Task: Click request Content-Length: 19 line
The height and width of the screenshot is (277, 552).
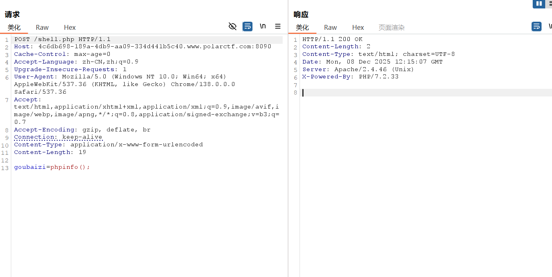Action: 50,152
